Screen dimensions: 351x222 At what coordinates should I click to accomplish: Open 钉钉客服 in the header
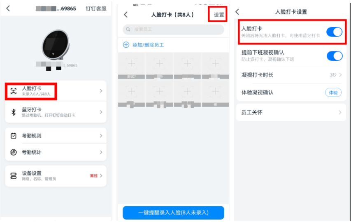click(96, 9)
